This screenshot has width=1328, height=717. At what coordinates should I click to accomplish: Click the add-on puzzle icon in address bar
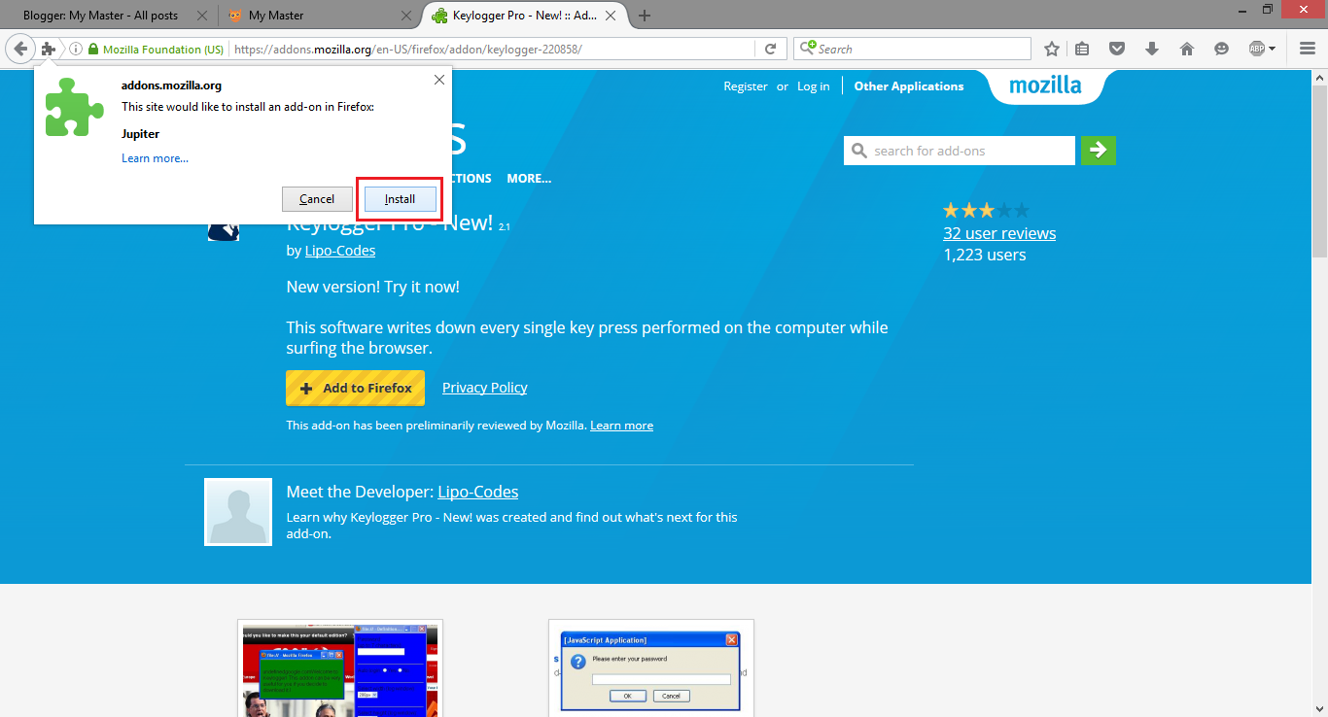49,49
